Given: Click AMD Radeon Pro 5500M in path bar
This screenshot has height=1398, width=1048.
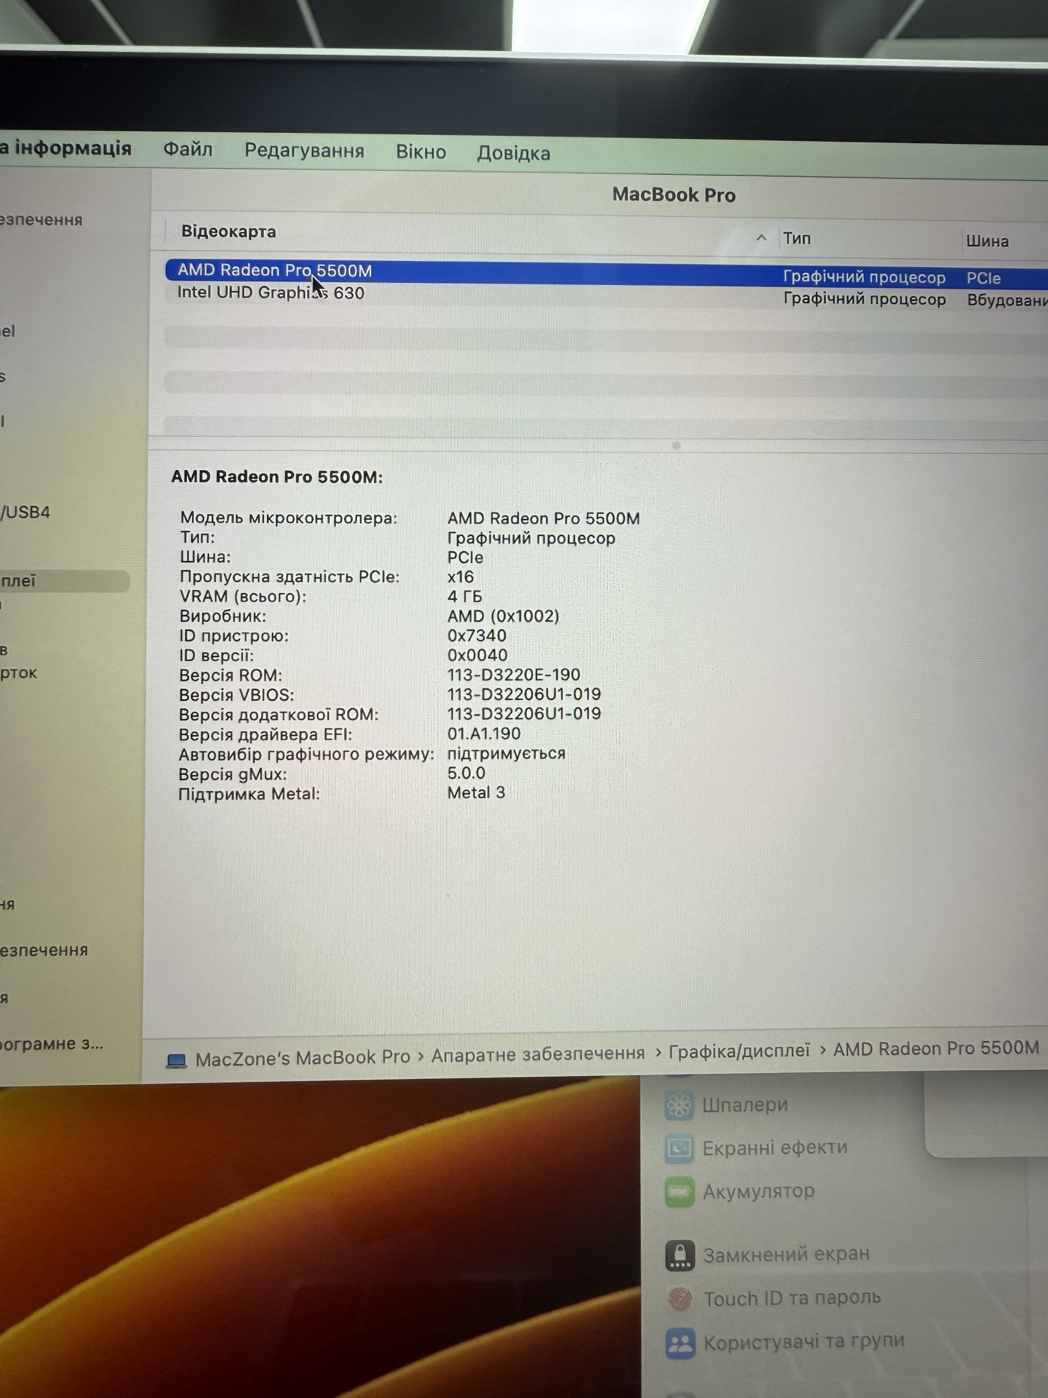Looking at the screenshot, I should pos(936,1048).
